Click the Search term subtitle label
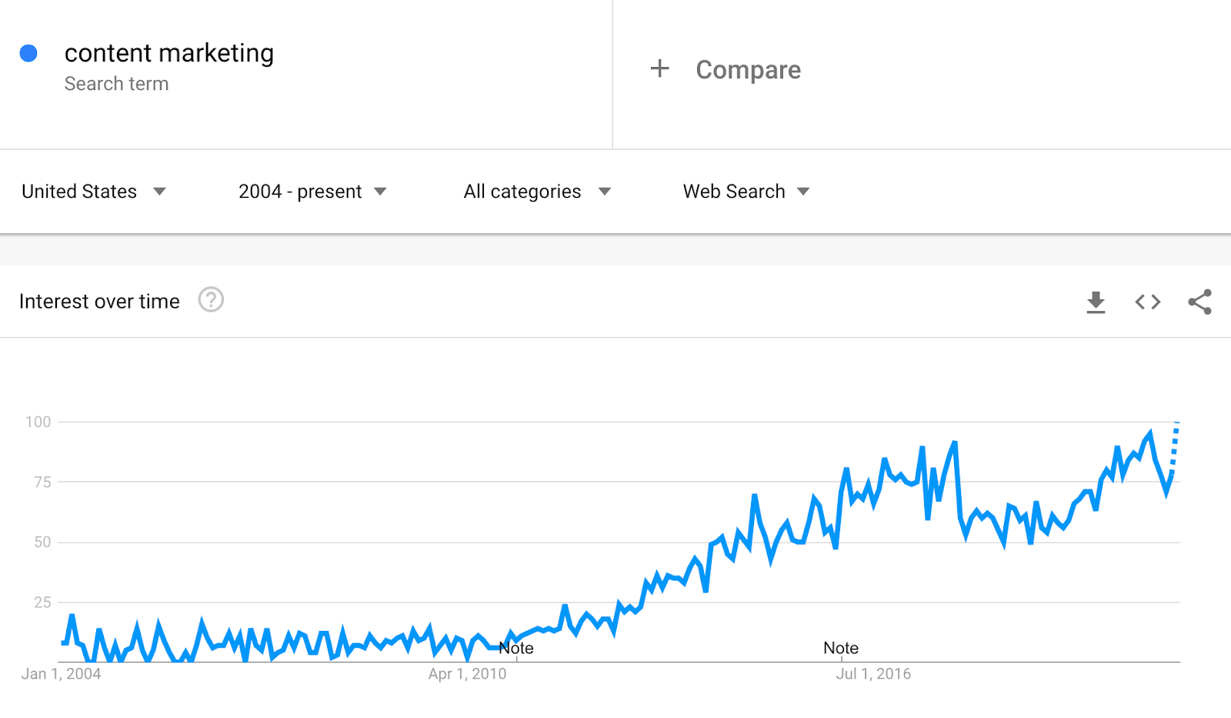The image size is (1231, 718). [116, 84]
